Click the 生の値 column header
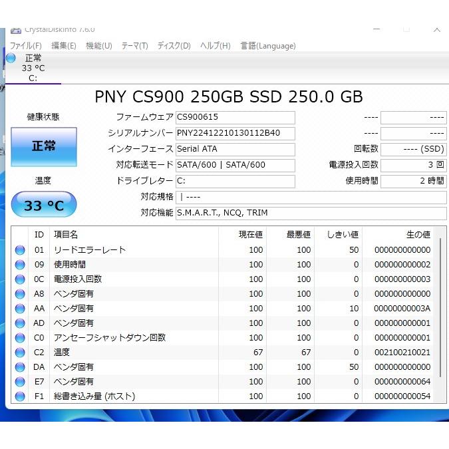Screen dimensions: 449x449 pos(398,235)
